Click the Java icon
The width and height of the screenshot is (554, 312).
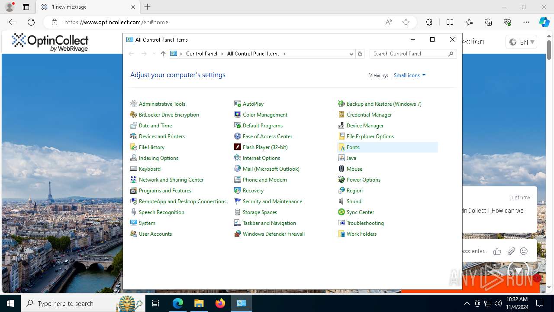[341, 158]
